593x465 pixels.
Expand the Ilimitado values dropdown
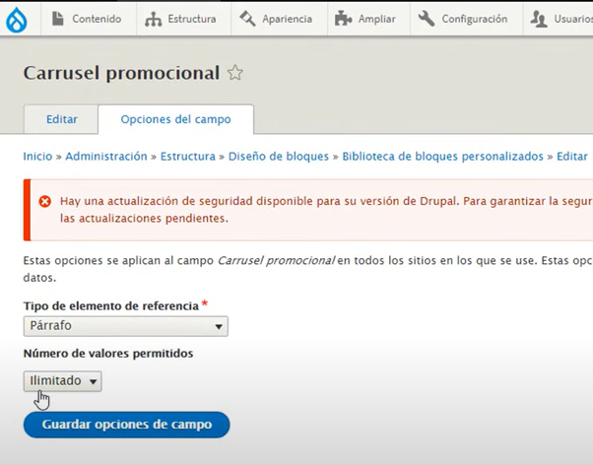pos(62,381)
